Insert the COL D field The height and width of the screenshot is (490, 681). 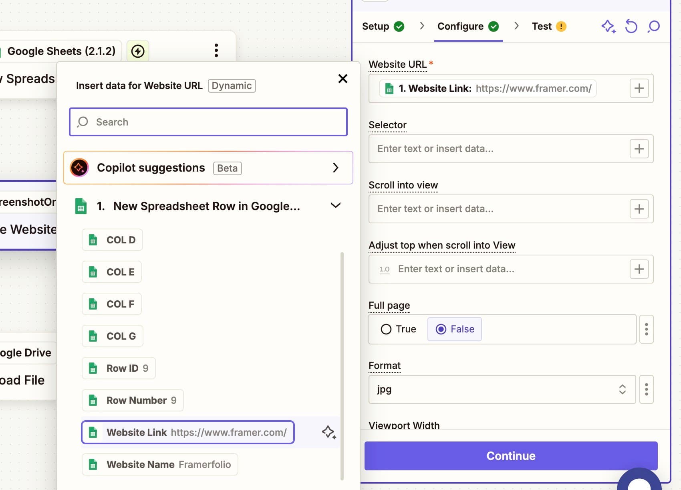pos(112,240)
